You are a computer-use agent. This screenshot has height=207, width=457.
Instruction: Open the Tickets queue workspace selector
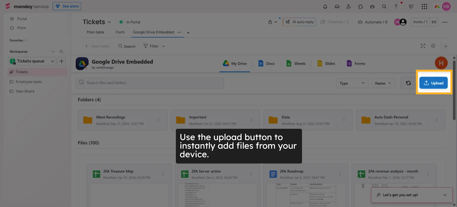pos(32,61)
